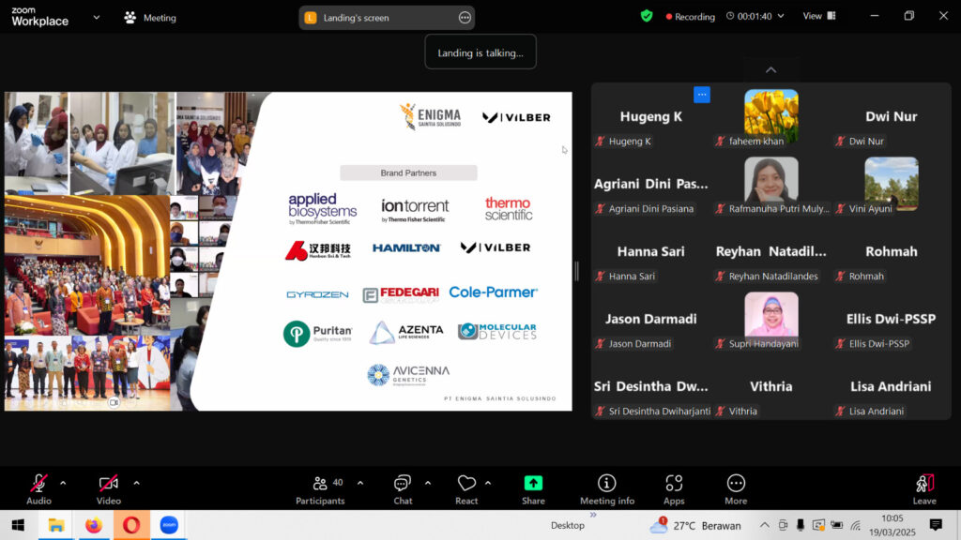
Task: Switch to Zoom taskbar icon
Action: (x=169, y=525)
